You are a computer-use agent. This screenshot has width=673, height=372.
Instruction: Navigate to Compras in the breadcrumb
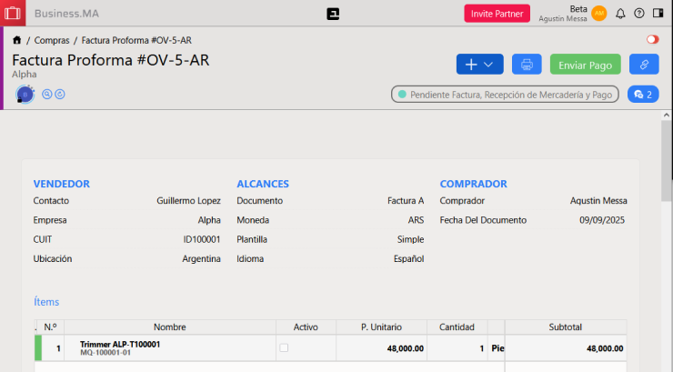tap(52, 41)
